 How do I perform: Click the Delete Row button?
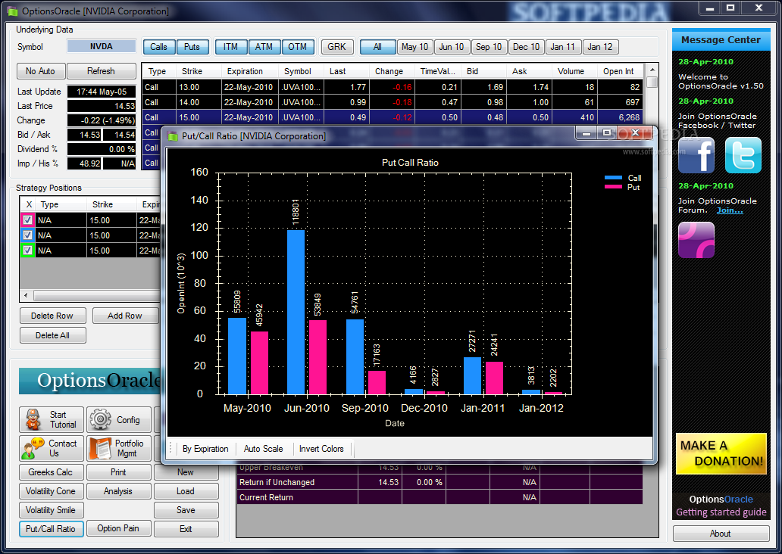52,316
